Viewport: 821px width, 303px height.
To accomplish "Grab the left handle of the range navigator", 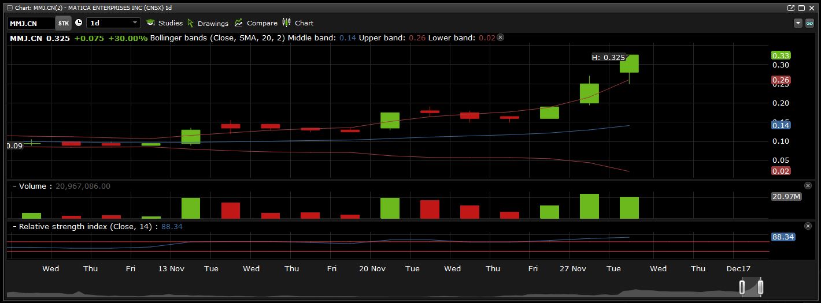I will click(742, 287).
